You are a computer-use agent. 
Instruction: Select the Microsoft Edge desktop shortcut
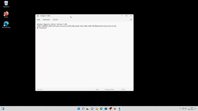click(6, 25)
